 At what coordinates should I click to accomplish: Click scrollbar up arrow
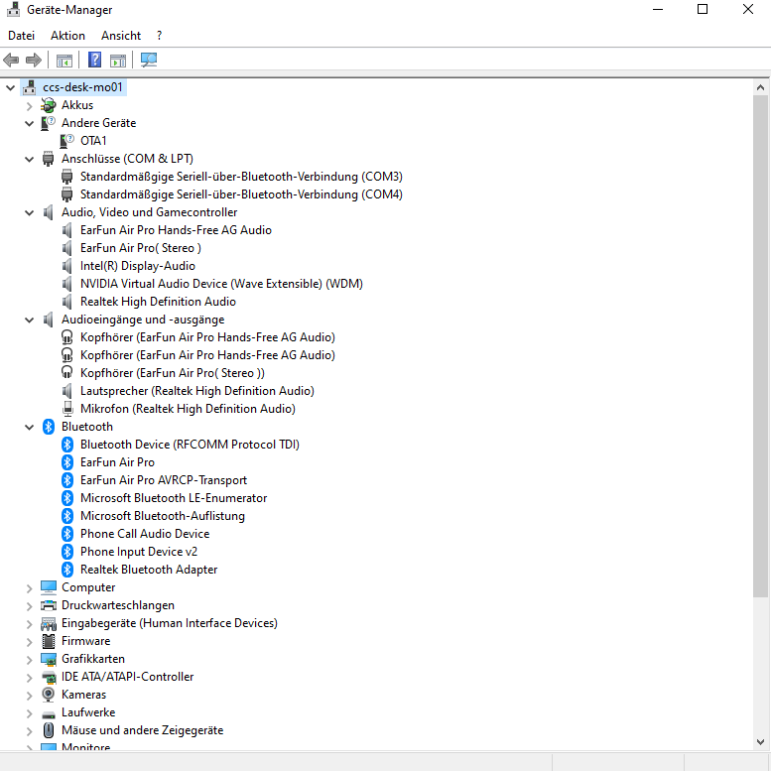click(760, 87)
